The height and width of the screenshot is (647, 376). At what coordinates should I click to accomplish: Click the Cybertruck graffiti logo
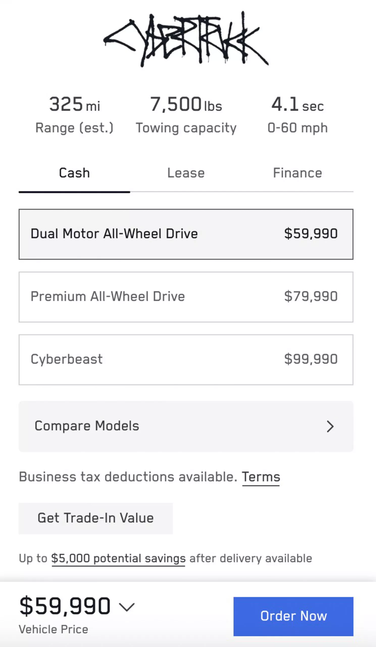tap(186, 39)
